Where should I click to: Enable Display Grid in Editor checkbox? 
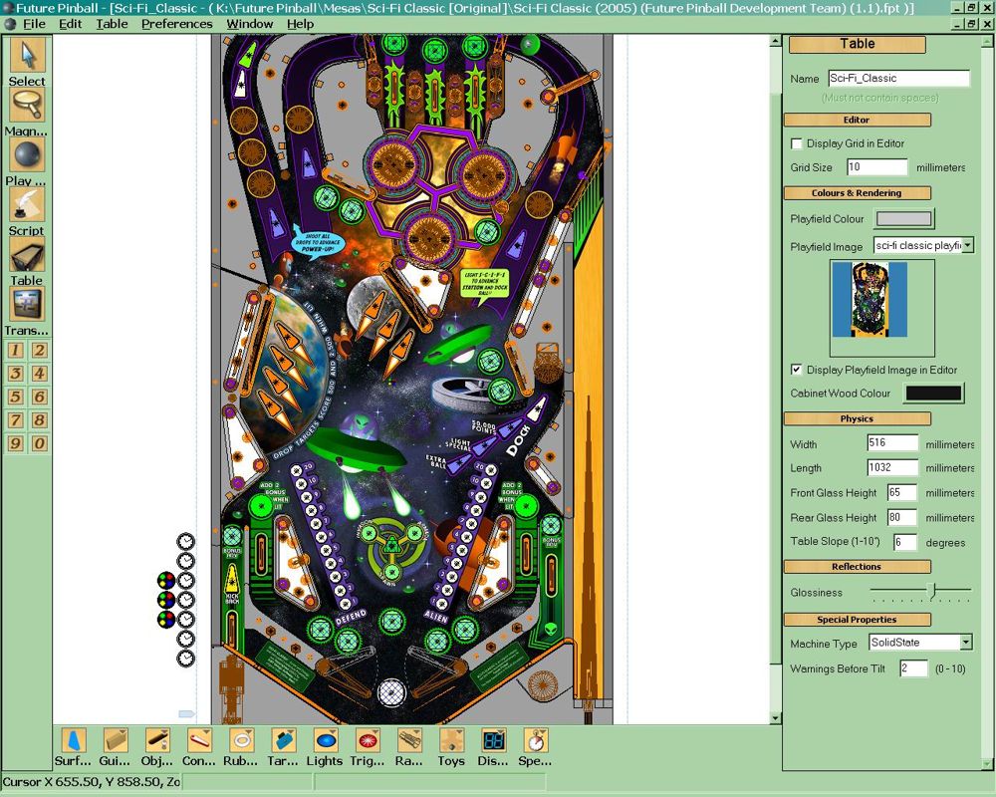point(797,144)
